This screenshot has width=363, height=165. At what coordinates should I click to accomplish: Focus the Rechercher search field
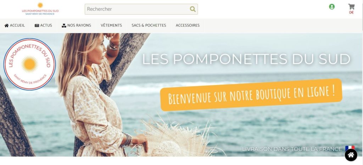click(x=137, y=9)
